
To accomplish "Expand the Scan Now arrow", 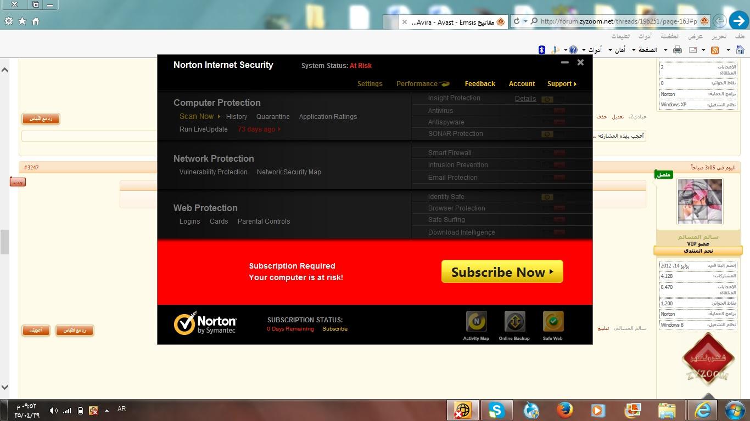I will (x=219, y=117).
